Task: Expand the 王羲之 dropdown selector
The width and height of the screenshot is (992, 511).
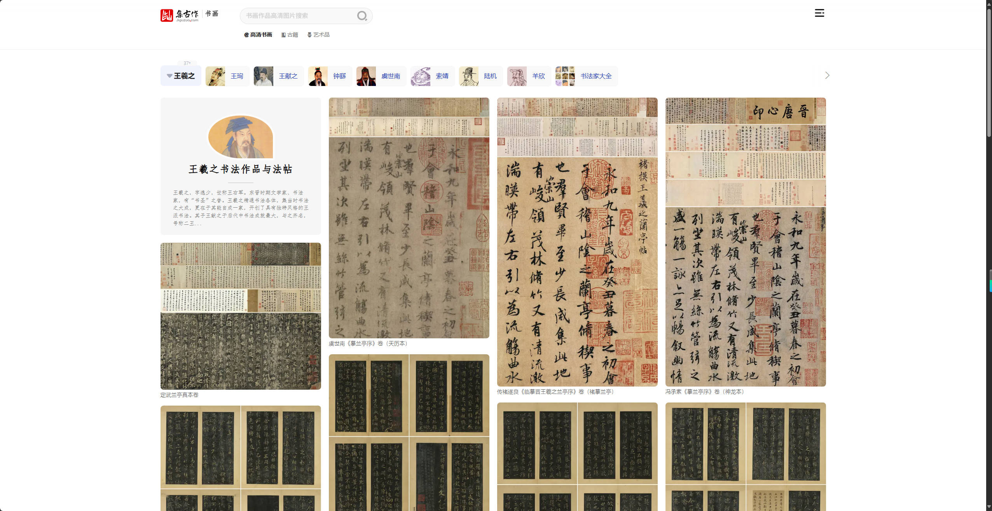Action: coord(181,76)
